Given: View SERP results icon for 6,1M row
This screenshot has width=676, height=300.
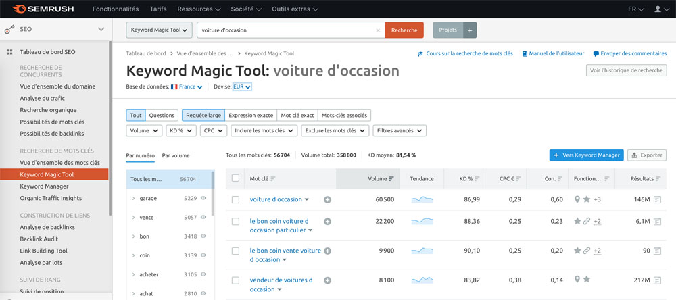Looking at the screenshot, I should (x=657, y=222).
